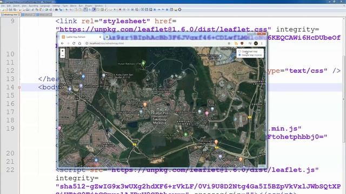Select the Google Map (Hybrid) radio option
346x194 pixels.
pyautogui.click(x=239, y=55)
